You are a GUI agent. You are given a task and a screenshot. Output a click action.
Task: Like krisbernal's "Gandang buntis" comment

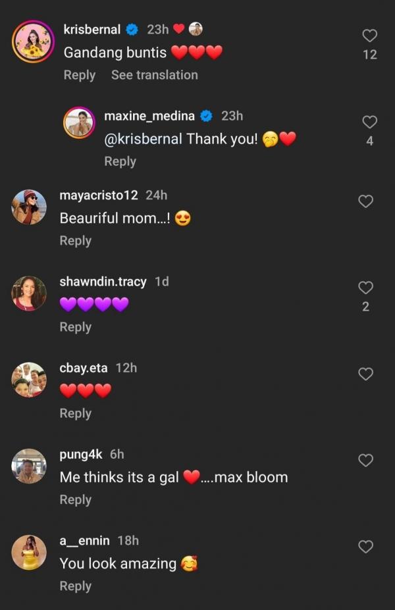click(x=370, y=36)
